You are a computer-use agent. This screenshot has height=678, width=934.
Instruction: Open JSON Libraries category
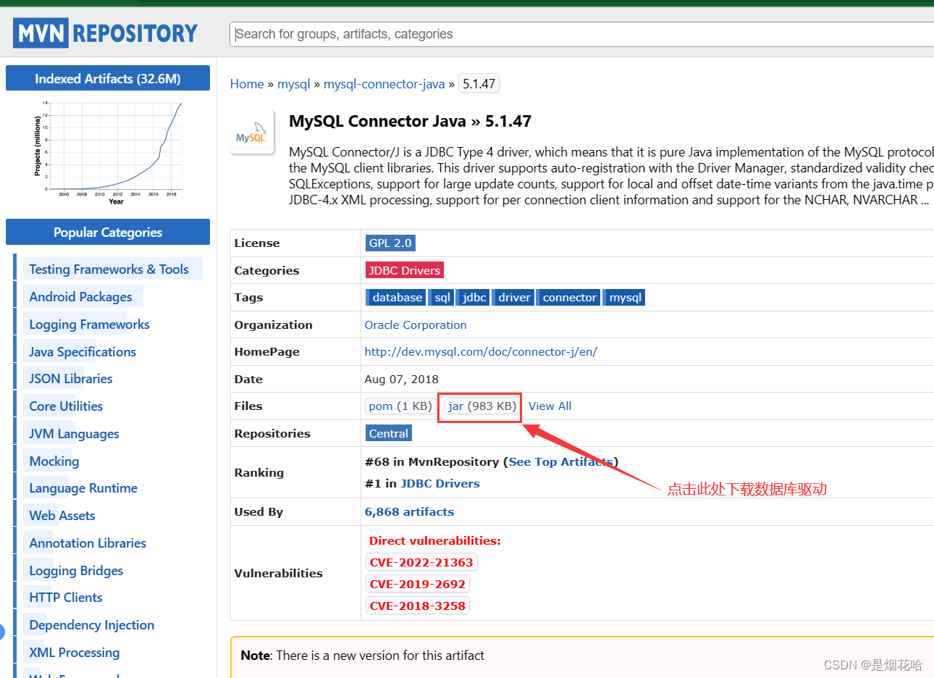(x=71, y=379)
